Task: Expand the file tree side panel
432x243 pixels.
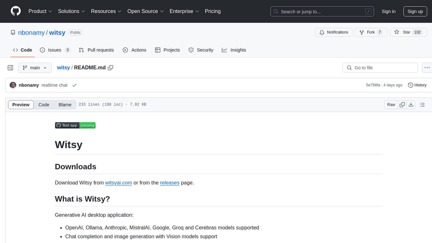Action: click(10, 68)
